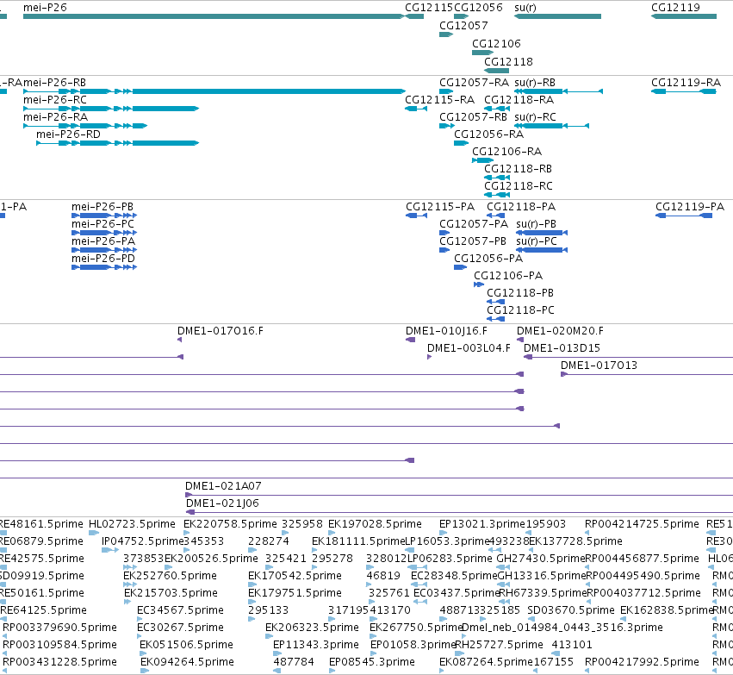The height and width of the screenshot is (675, 733).
Task: Select the CG12057 gene label
Action: (x=463, y=26)
